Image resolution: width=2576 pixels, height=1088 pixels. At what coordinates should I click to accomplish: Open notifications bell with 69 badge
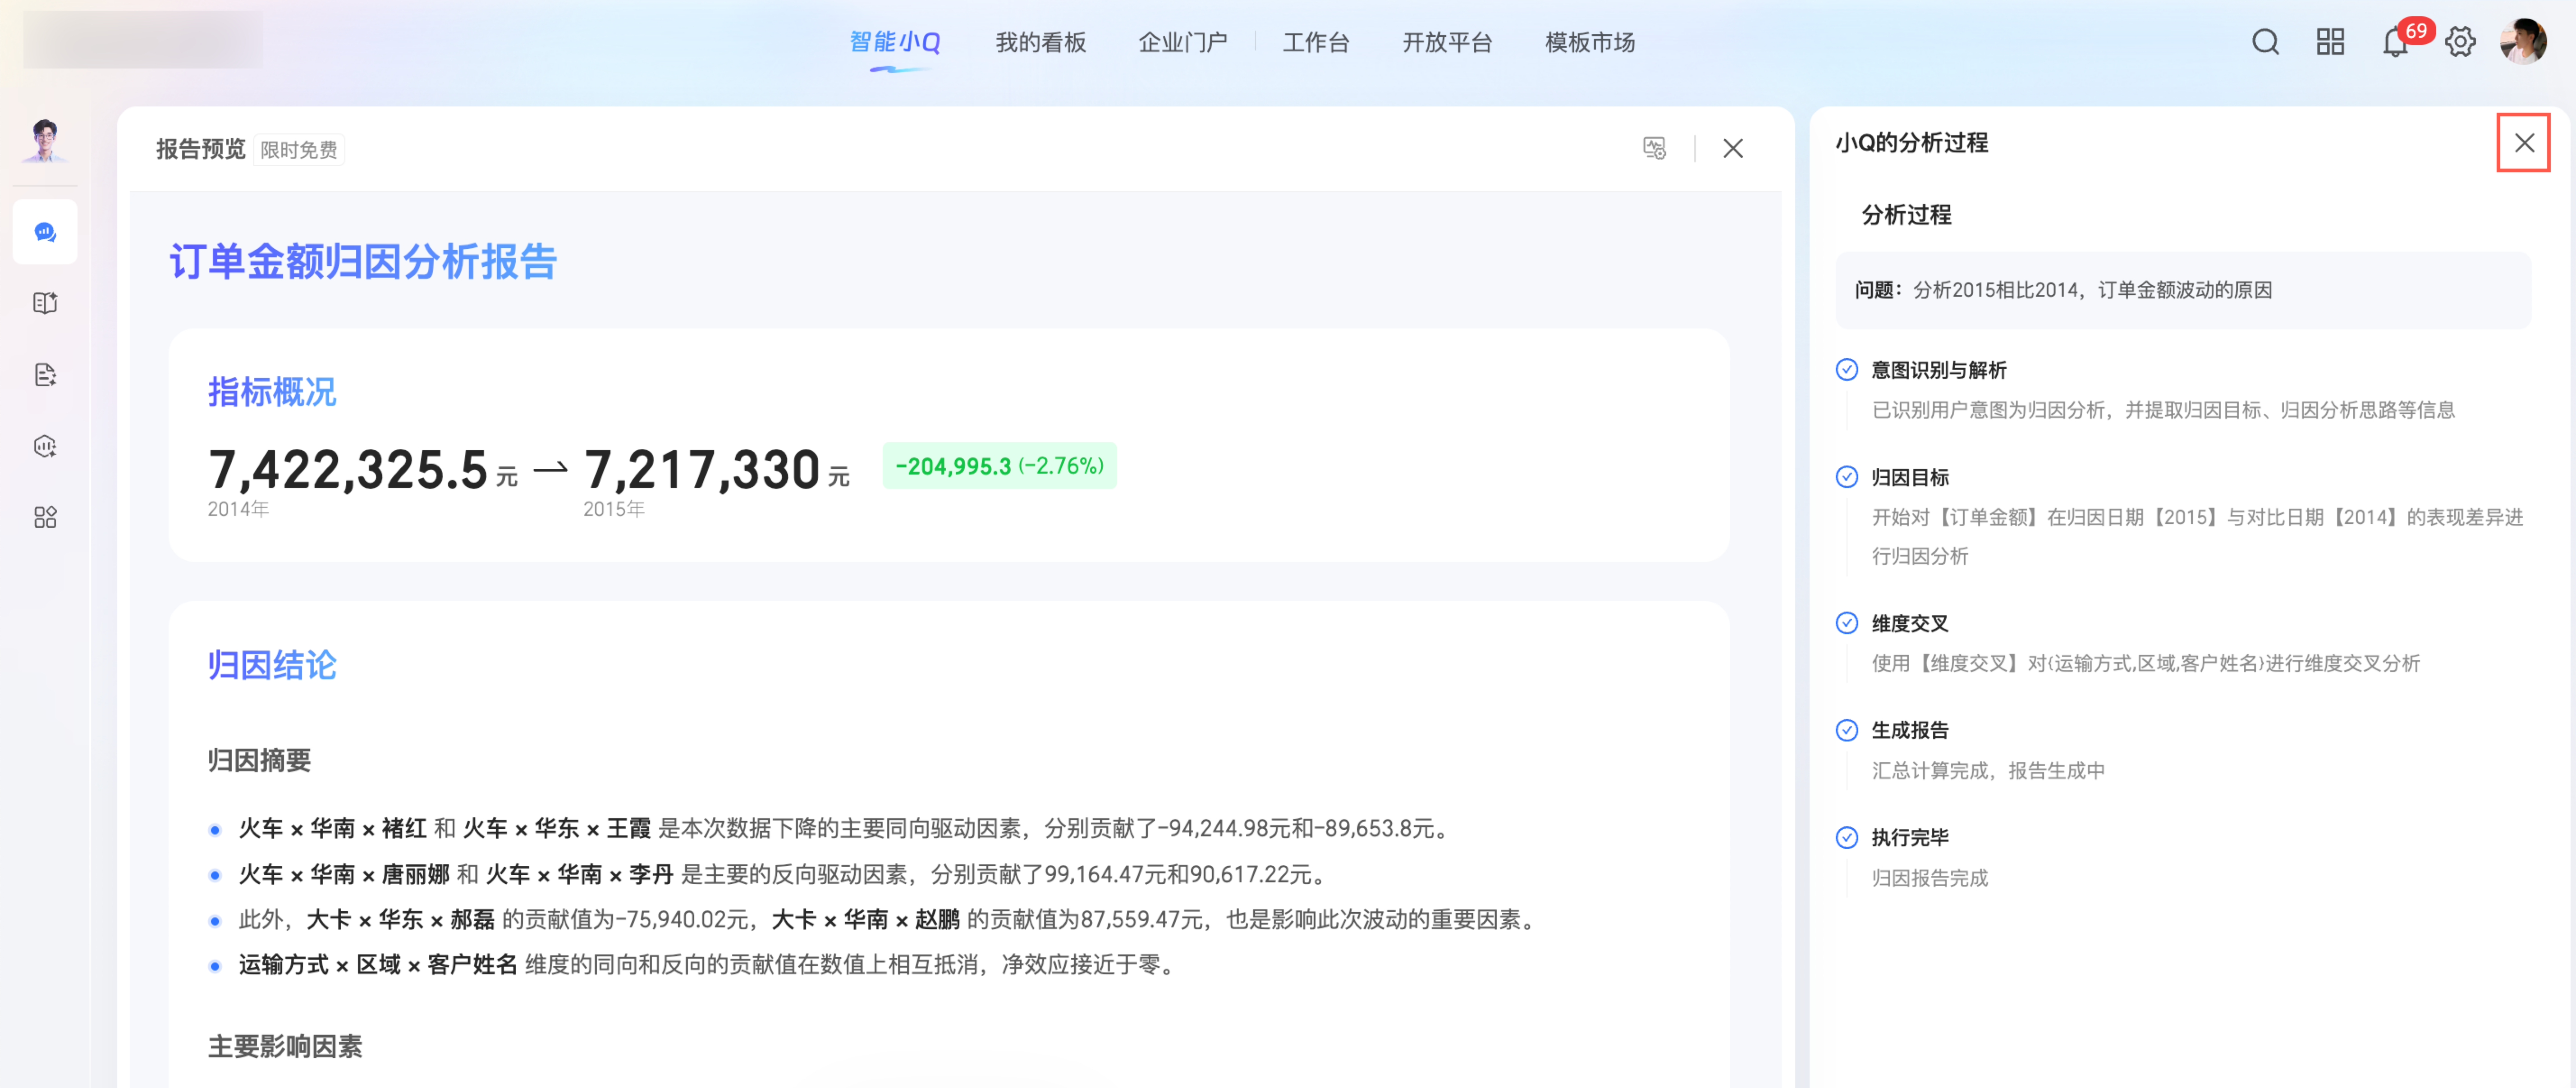click(x=2395, y=43)
